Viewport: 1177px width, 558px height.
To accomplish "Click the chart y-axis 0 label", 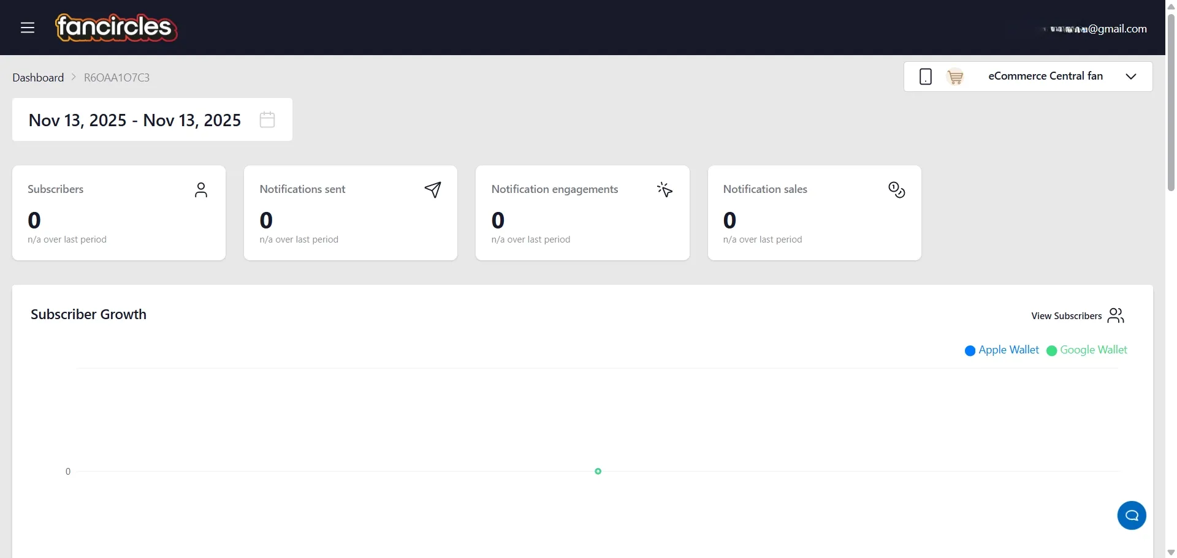I will coord(68,471).
